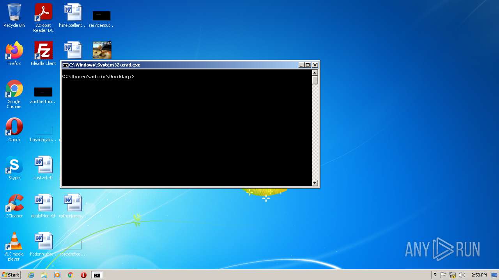Select the Opera desktop shortcut

[14, 130]
